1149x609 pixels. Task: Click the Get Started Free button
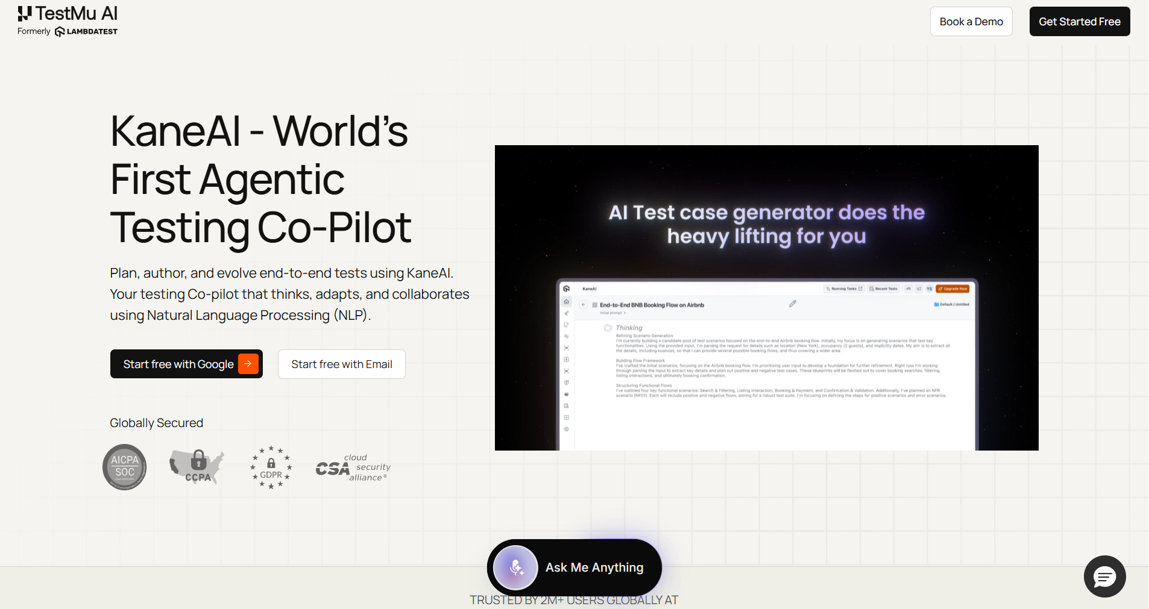(x=1080, y=22)
